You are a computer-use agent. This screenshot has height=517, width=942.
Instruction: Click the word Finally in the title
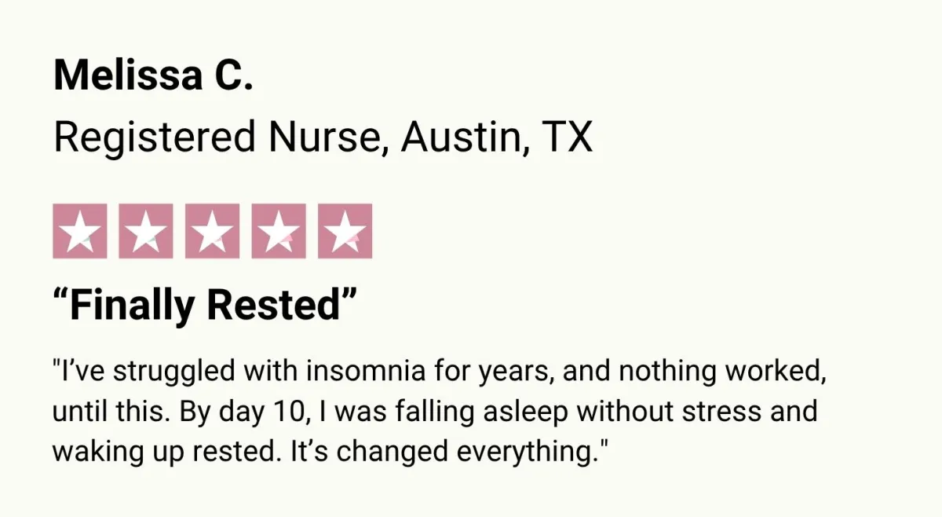point(133,304)
